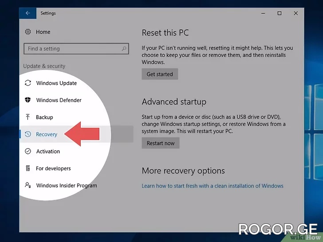This screenshot has width=323, height=242.
Task: Click the Backup upload arrow icon
Action: coord(28,117)
